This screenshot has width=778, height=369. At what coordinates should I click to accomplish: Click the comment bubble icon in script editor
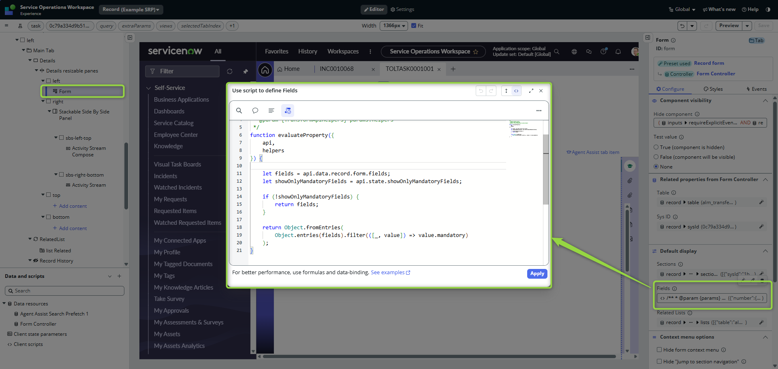pyautogui.click(x=255, y=111)
